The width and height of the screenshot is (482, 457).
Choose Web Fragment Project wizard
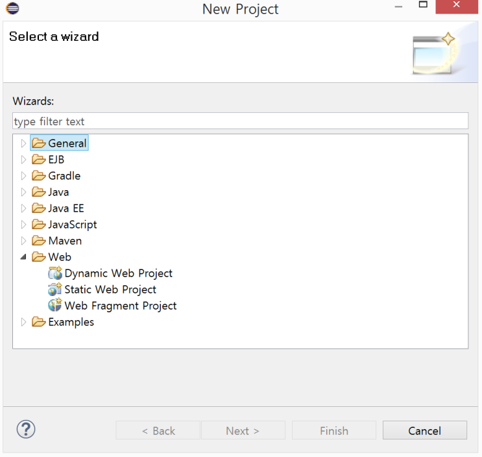click(x=121, y=306)
